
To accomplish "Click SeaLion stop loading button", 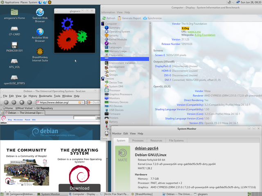I will click(29, 102).
